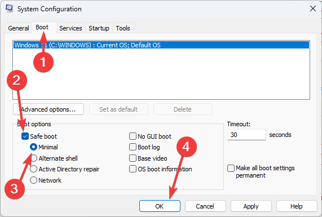
Task: Go to the Startup tab
Action: point(99,28)
